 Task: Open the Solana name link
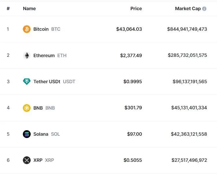[41, 134]
